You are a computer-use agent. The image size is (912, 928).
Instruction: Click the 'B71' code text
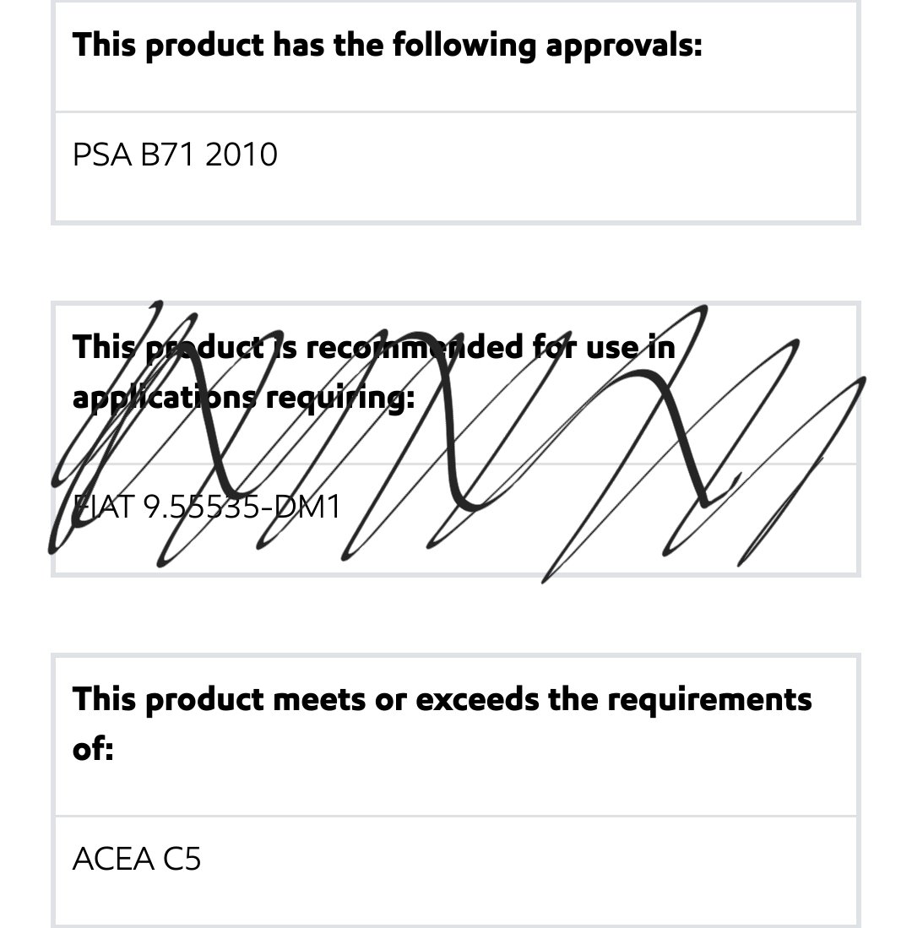(x=167, y=155)
